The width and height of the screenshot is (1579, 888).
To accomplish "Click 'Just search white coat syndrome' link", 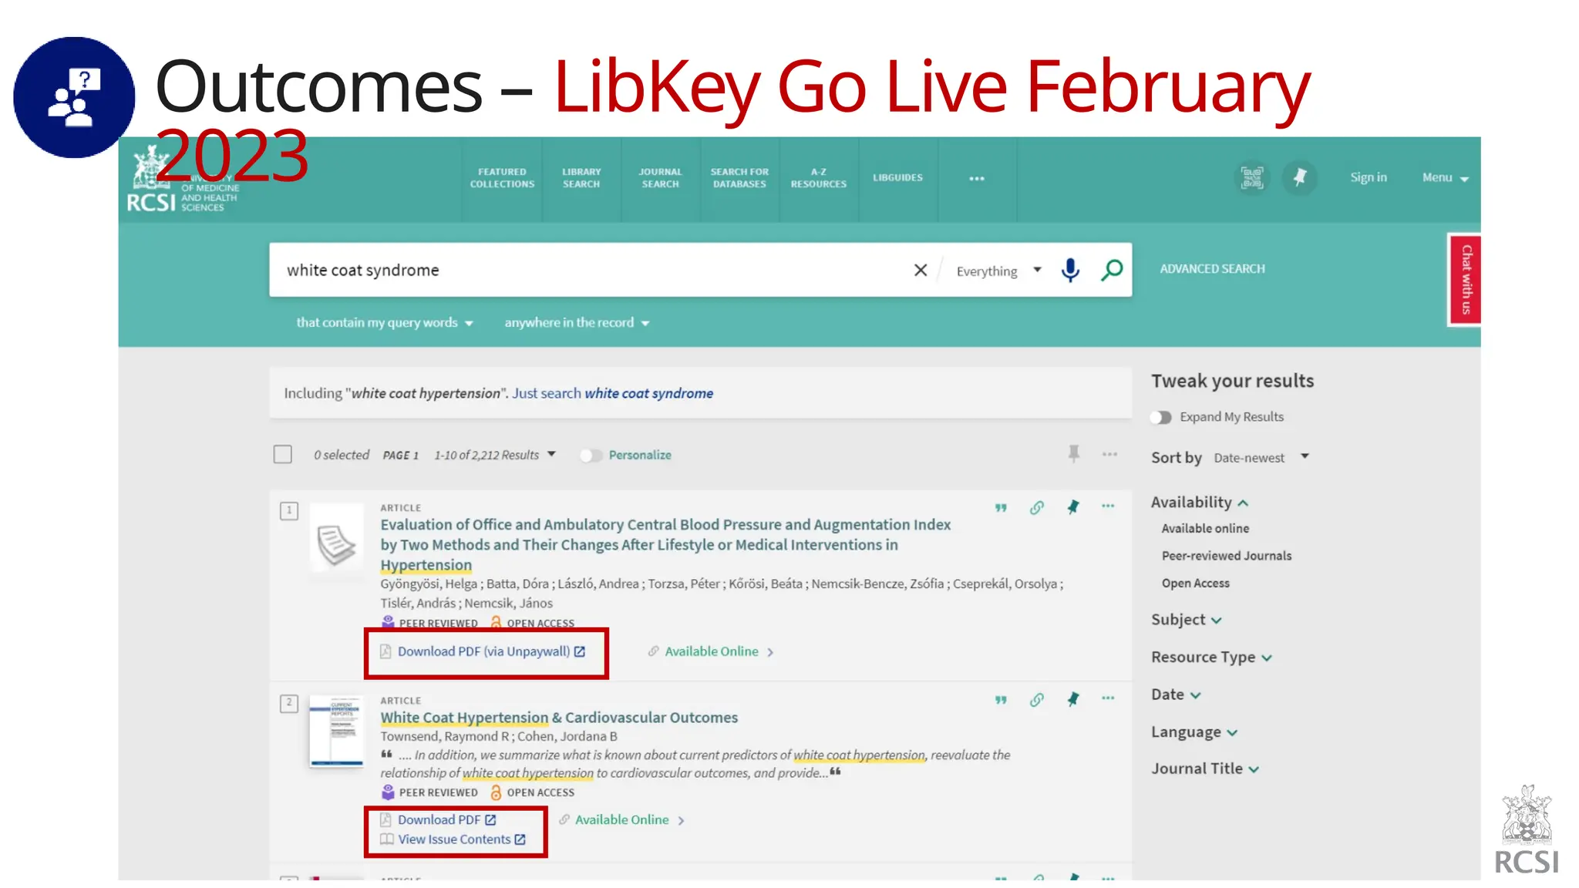I will [612, 394].
